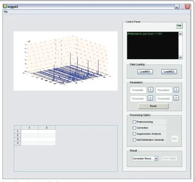Select table row header 2

(x=17, y=135)
